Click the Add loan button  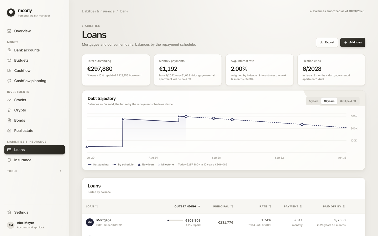point(353,42)
